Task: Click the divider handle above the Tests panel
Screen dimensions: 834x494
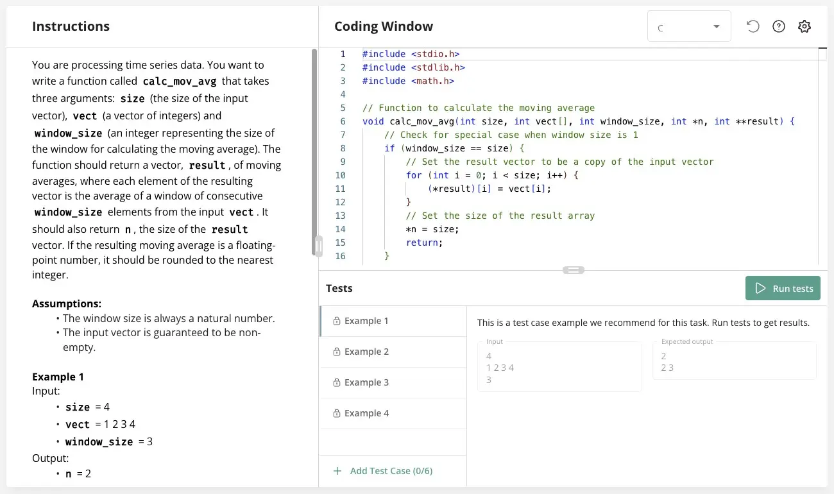Action: pos(574,269)
